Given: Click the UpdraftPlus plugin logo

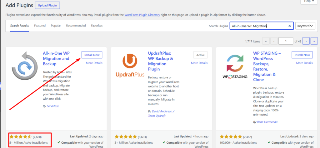Looking at the screenshot, I should click(130, 66).
